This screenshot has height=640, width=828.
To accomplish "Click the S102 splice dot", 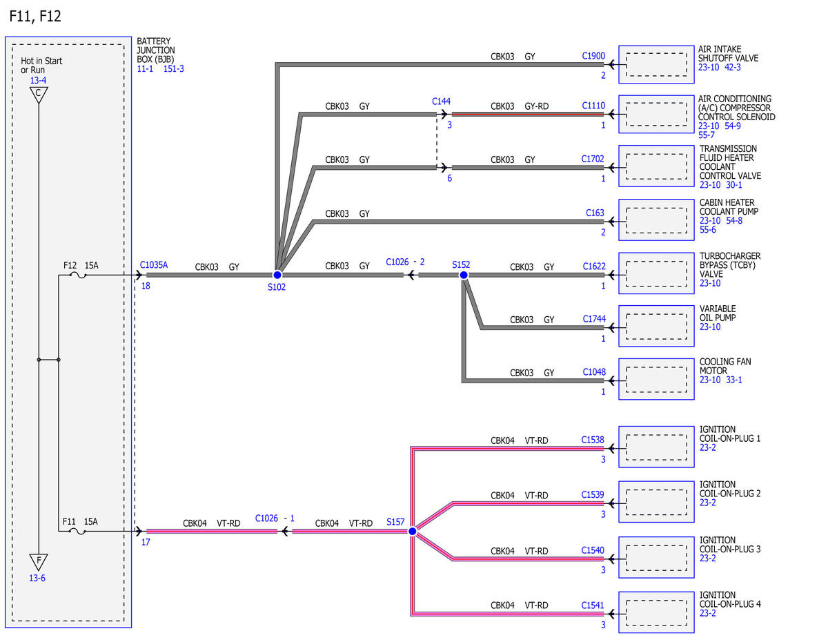I will [x=277, y=275].
